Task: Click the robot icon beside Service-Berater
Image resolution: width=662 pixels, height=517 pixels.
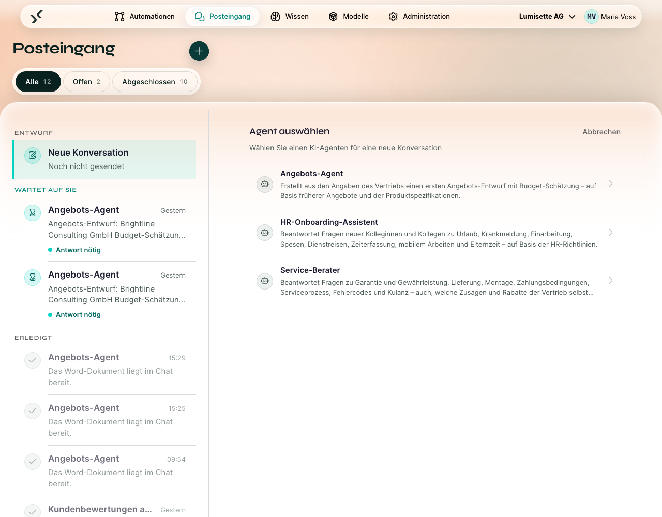Action: click(x=265, y=281)
